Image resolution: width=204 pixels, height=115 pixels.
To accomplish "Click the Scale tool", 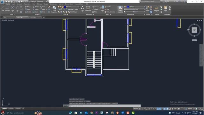I will pyautogui.click(x=35, y=12).
